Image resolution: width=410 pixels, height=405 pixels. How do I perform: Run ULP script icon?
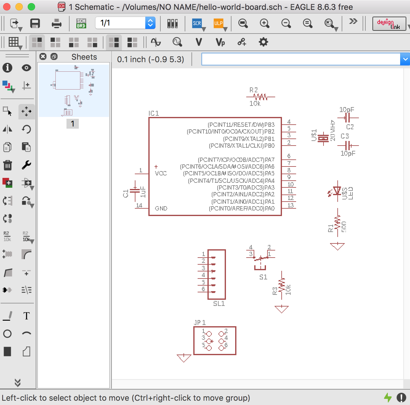pos(219,23)
